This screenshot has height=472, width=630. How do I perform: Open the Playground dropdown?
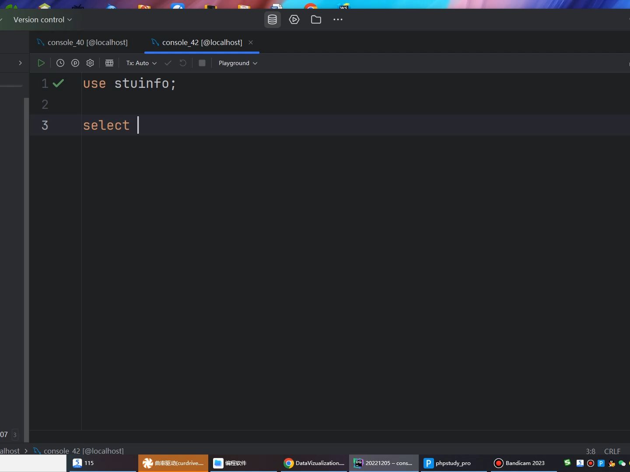point(237,63)
